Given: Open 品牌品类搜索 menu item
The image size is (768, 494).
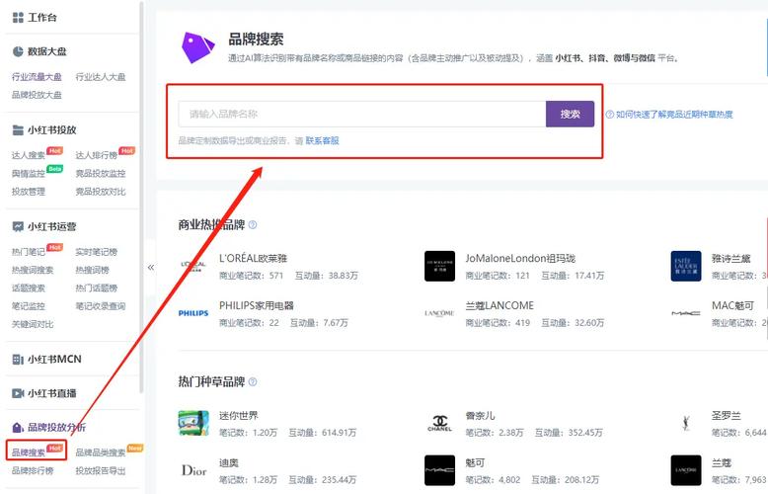Looking at the screenshot, I should coord(101,453).
